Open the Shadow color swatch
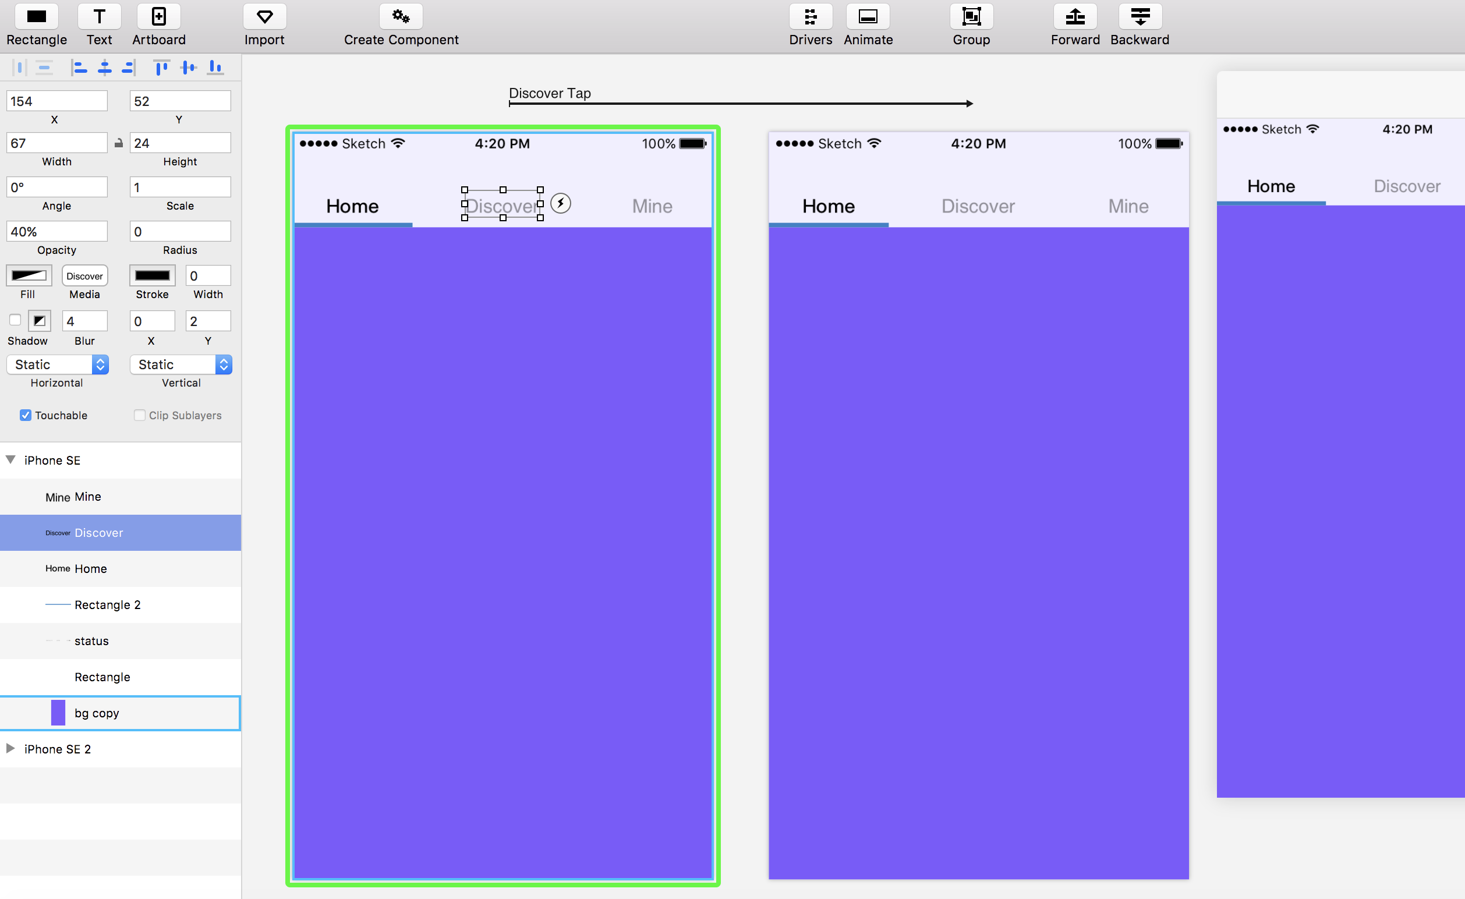The width and height of the screenshot is (1465, 899). [x=39, y=321]
